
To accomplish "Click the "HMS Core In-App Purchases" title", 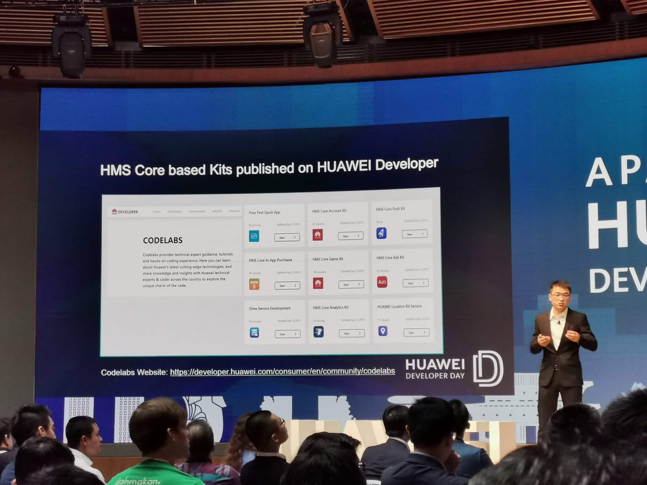I will click(x=270, y=260).
